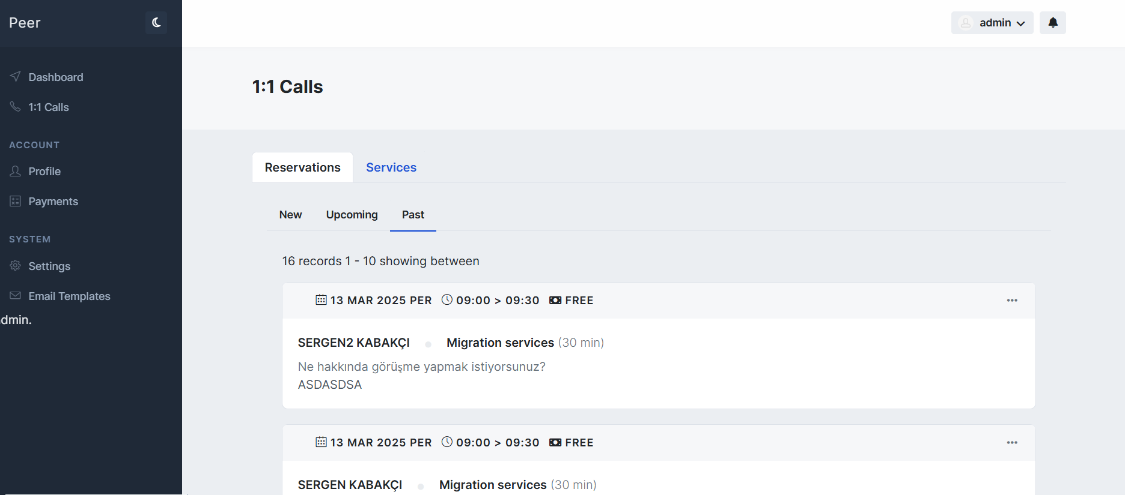This screenshot has width=1125, height=495.
Task: Open notifications bell icon
Action: point(1053,23)
